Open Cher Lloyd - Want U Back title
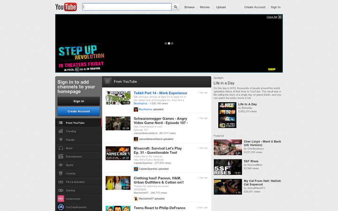The image size is (338, 211). (262, 143)
